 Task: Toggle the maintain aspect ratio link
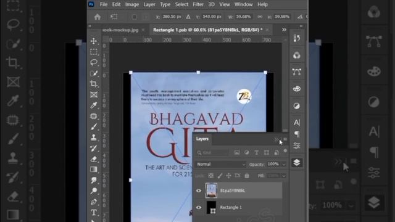tap(260, 17)
